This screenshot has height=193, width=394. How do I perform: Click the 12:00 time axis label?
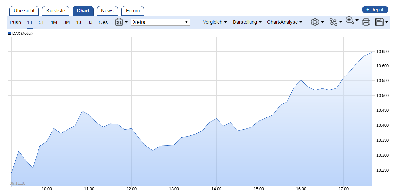131,189
